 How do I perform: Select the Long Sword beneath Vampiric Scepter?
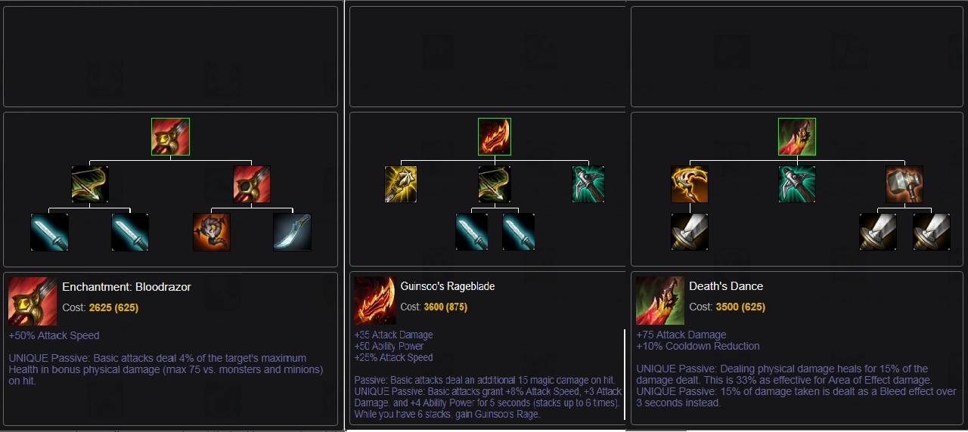(x=690, y=232)
